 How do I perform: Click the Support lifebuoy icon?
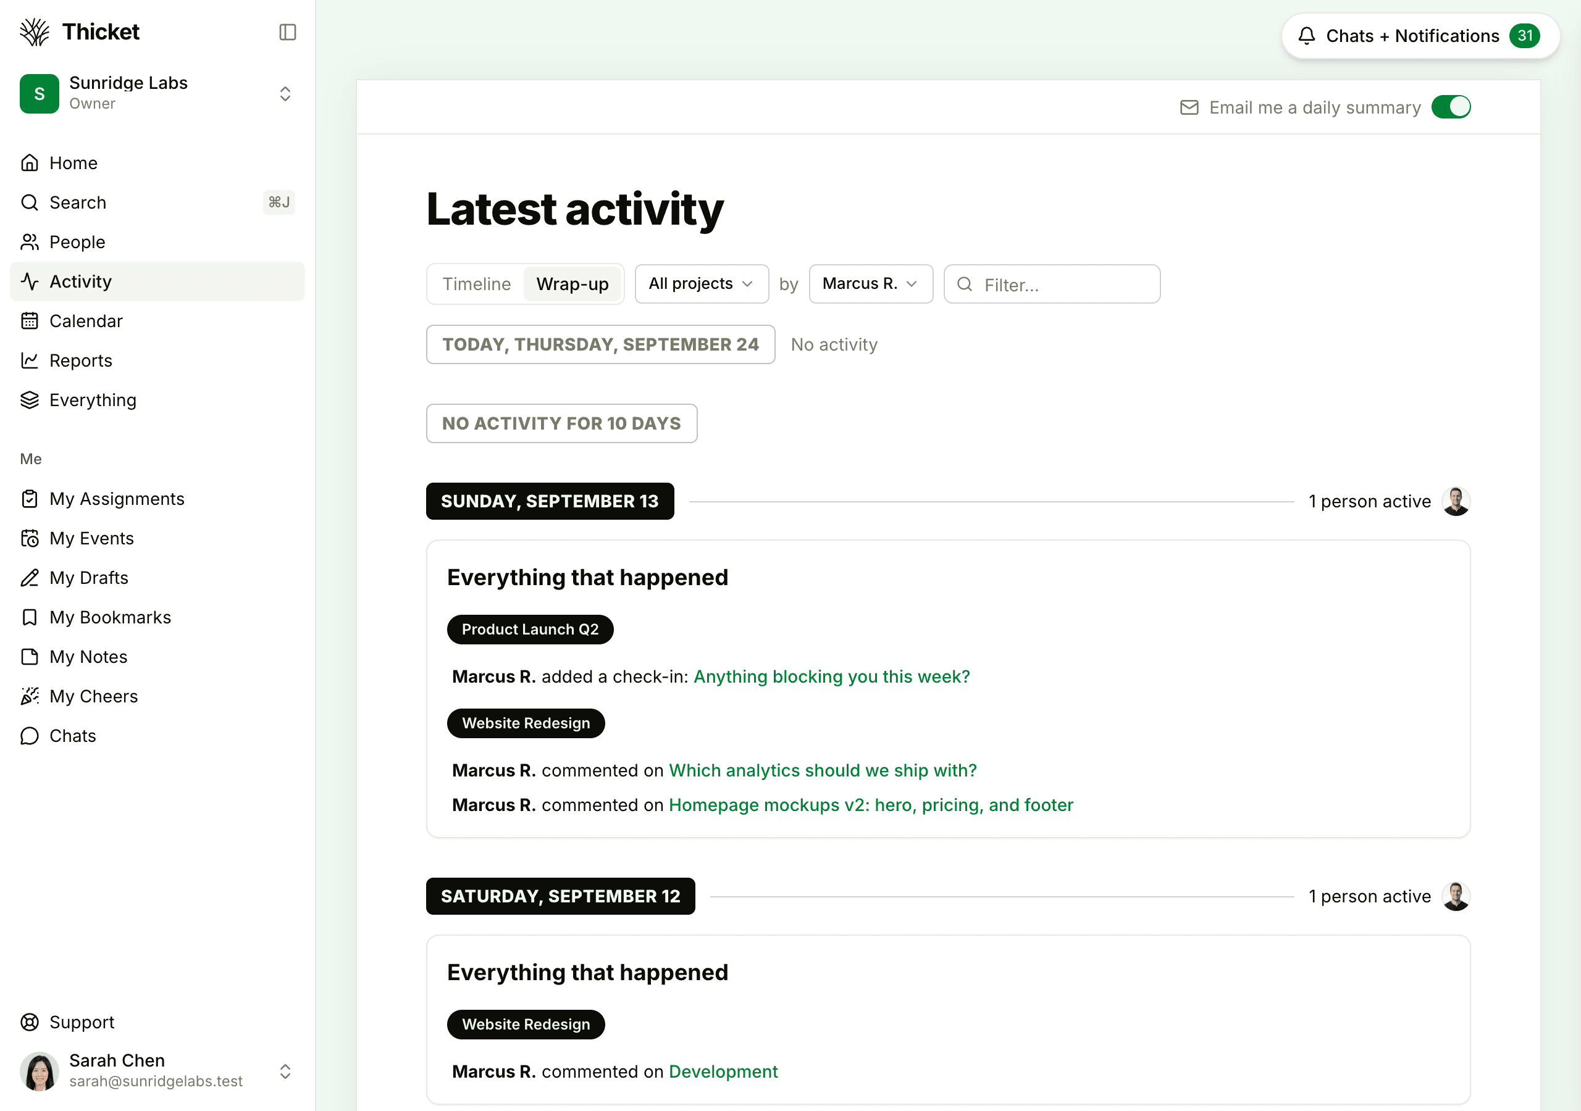[30, 1022]
